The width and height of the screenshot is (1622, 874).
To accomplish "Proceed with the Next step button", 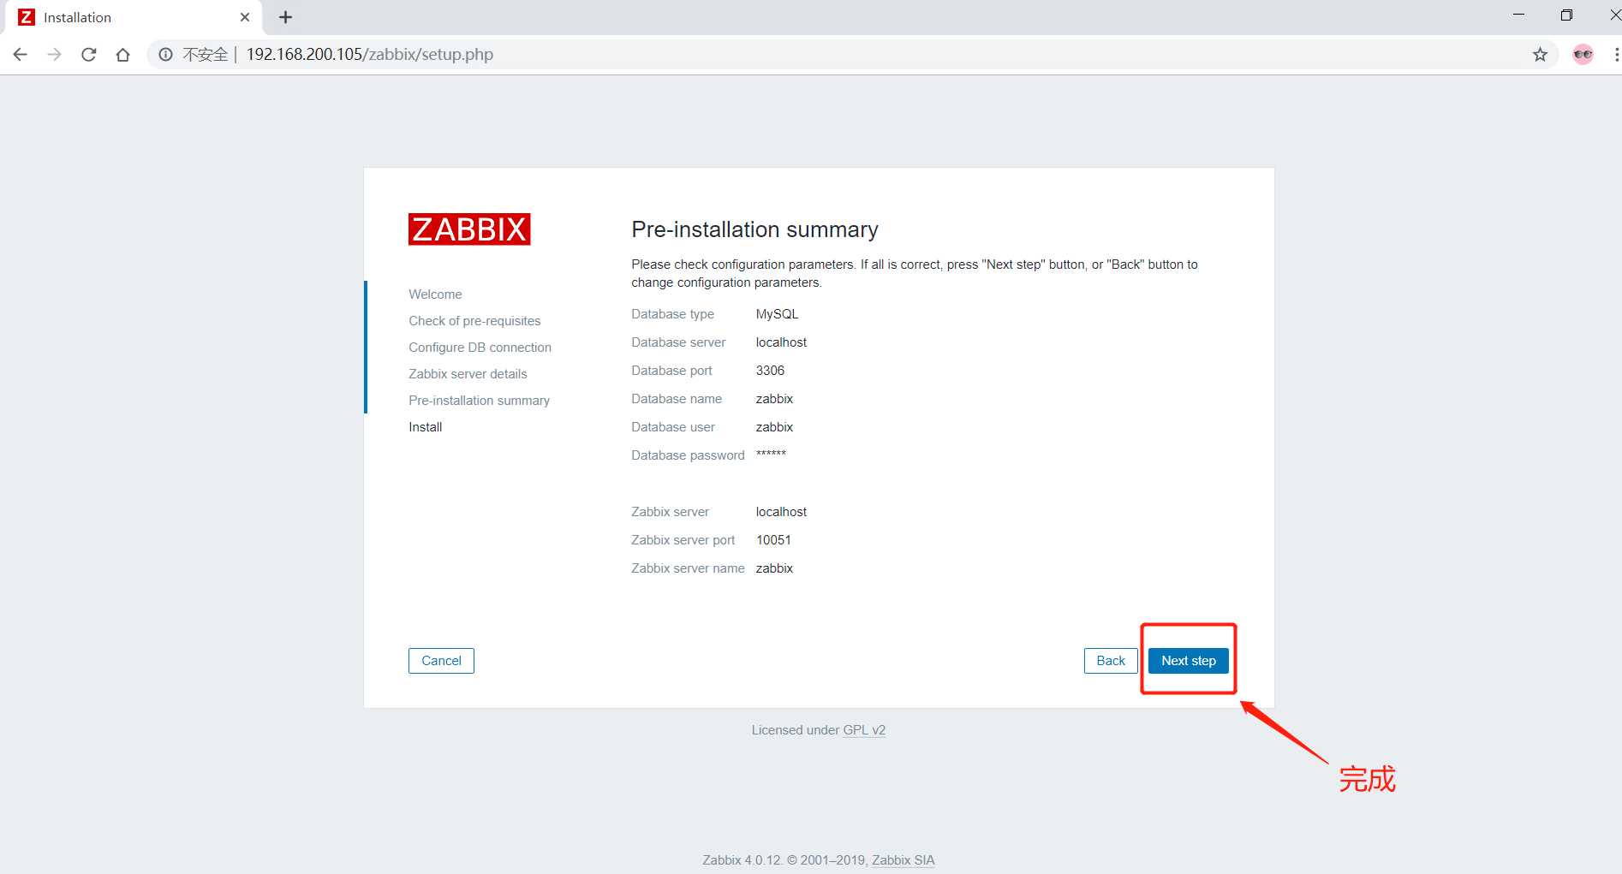I will 1188,661.
